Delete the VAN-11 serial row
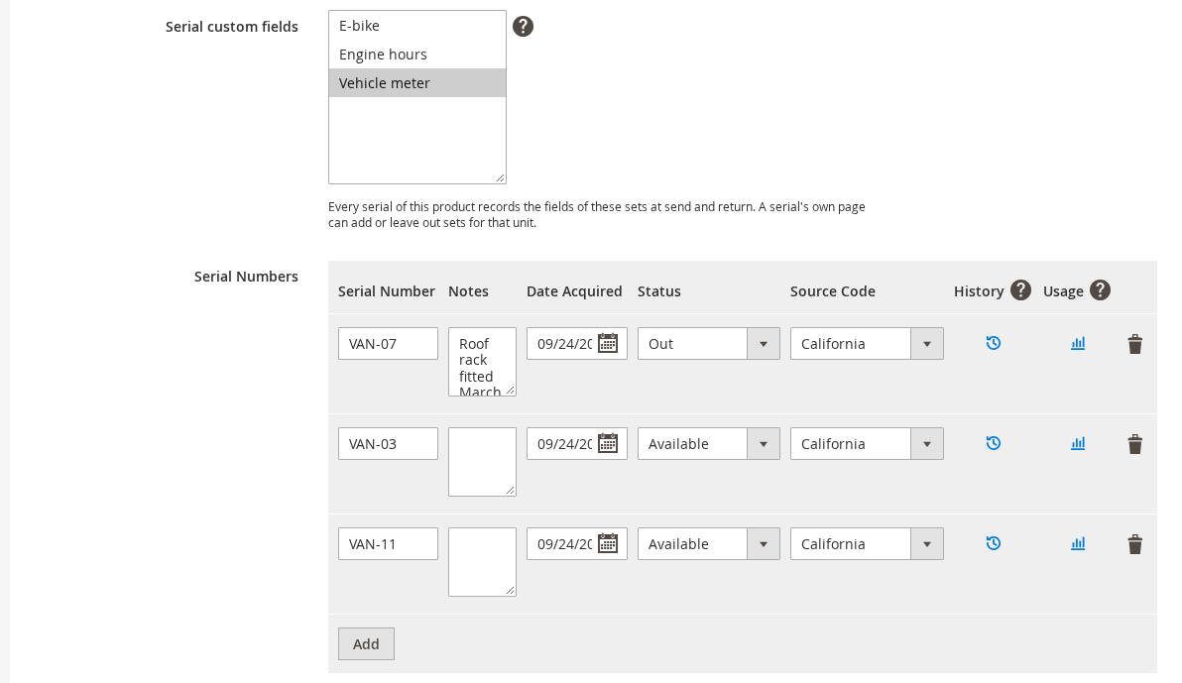Screen dimensions: 1182x683 pos(1135,545)
